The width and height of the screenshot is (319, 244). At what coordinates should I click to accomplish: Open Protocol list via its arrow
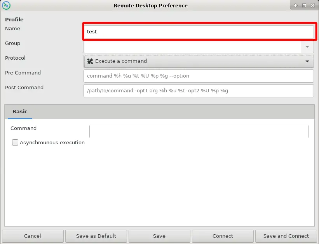[x=307, y=61]
